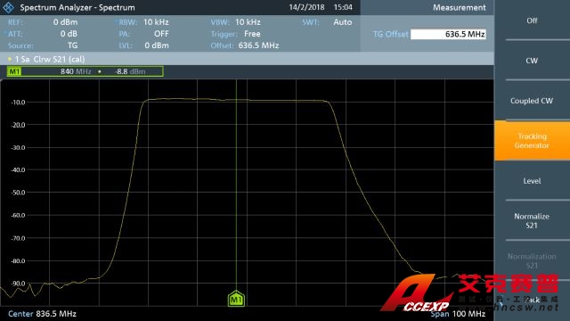Viewport: 570px width, 321px height.
Task: Tap Normalize S21 softkey
Action: tap(532, 221)
